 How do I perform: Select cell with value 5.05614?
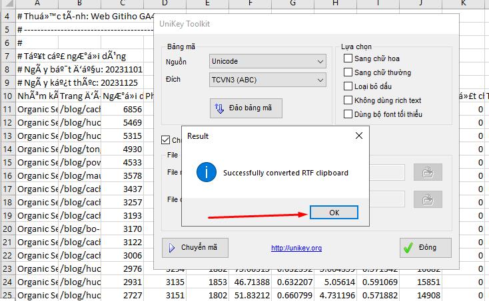pos(336,282)
